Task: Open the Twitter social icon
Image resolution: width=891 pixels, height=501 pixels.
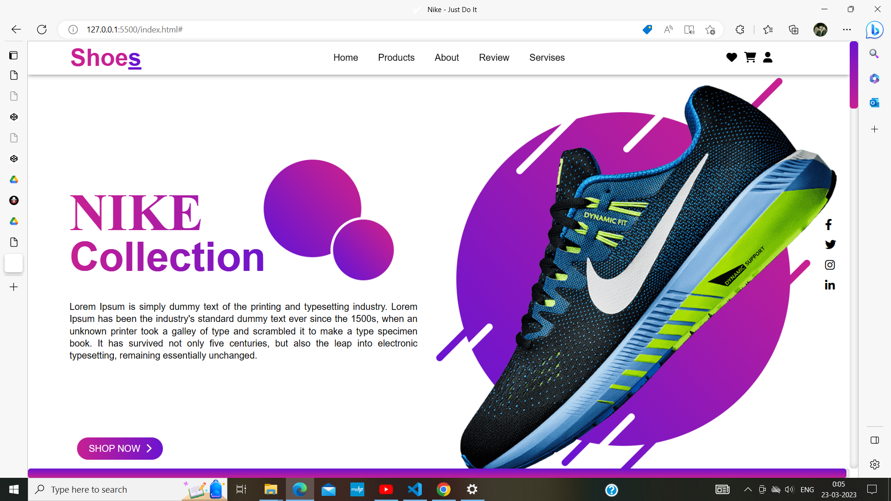Action: pyautogui.click(x=830, y=244)
